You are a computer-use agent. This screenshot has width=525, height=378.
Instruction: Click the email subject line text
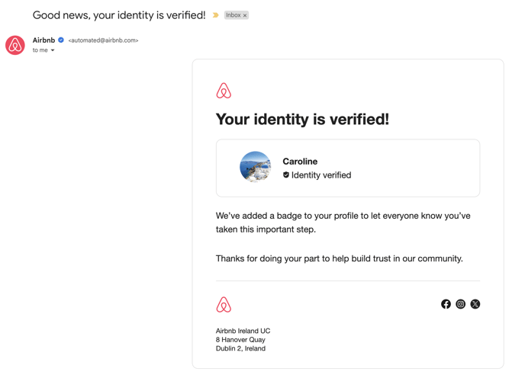[119, 15]
